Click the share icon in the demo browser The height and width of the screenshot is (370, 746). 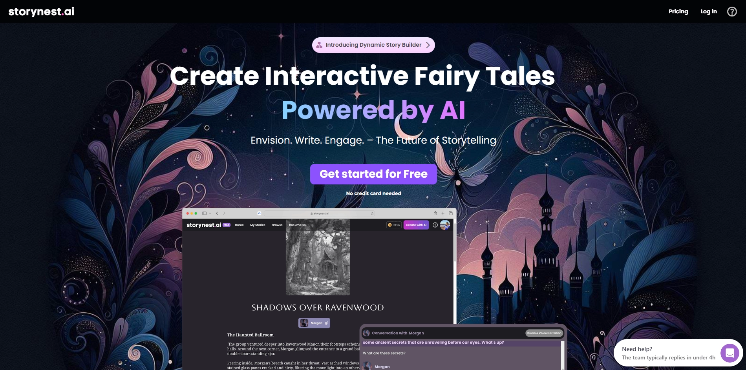coord(435,213)
